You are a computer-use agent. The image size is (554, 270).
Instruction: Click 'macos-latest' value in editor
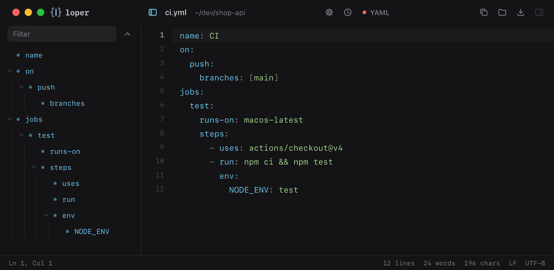[273, 120]
